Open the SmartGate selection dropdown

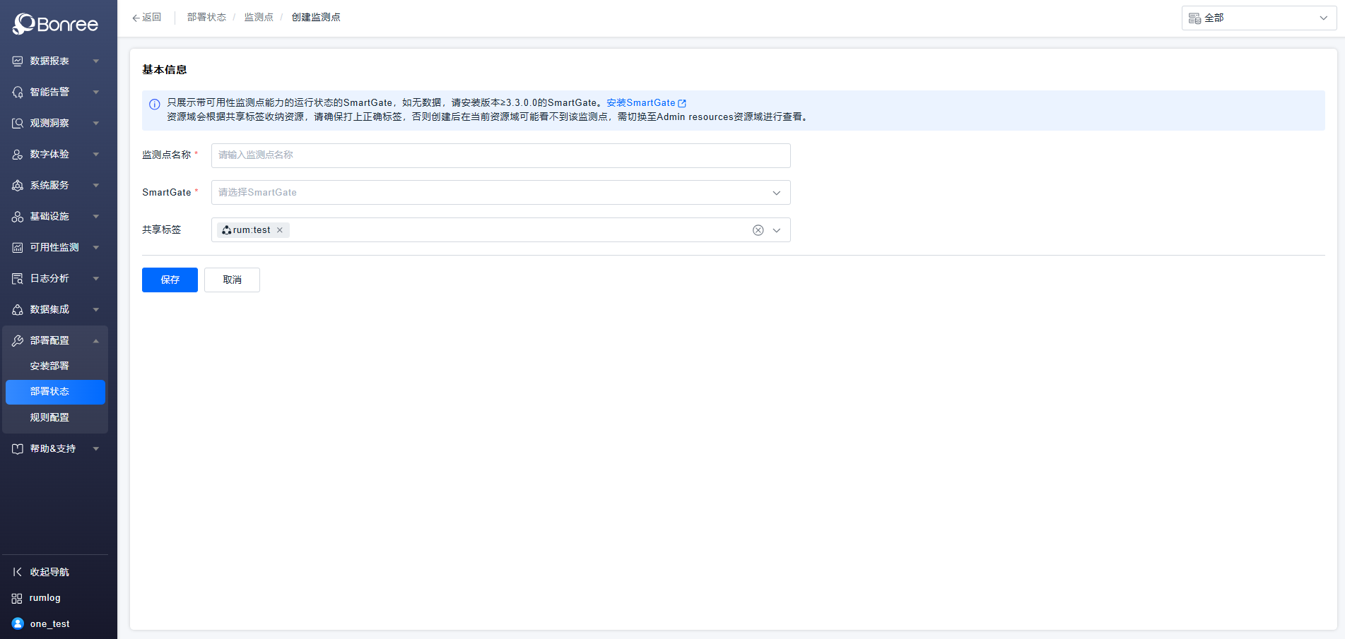pyautogui.click(x=500, y=193)
